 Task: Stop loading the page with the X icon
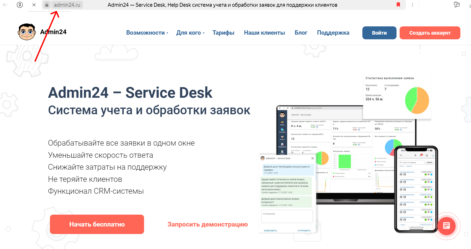coord(34,5)
